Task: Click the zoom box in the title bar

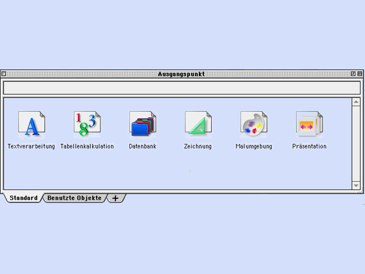Action: coord(353,74)
